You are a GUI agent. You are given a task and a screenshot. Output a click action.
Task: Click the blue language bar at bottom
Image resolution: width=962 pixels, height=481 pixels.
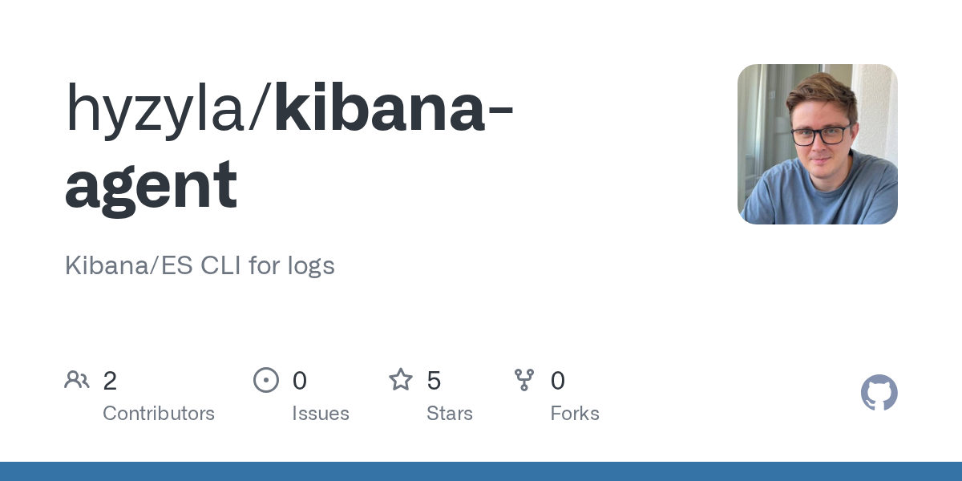pos(481,471)
